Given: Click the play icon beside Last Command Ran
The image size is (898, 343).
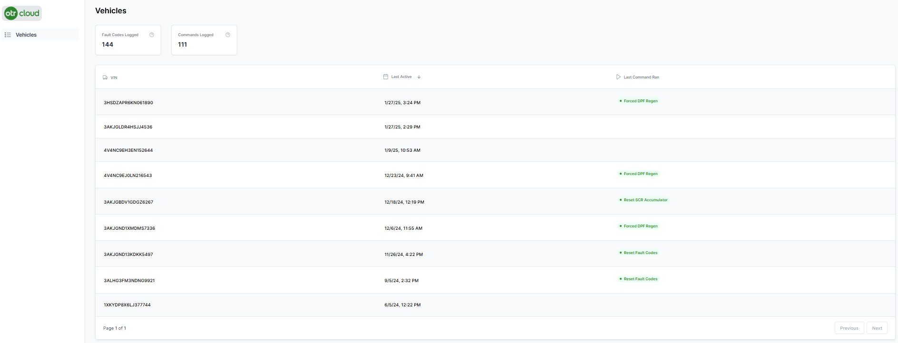Looking at the screenshot, I should coord(618,77).
